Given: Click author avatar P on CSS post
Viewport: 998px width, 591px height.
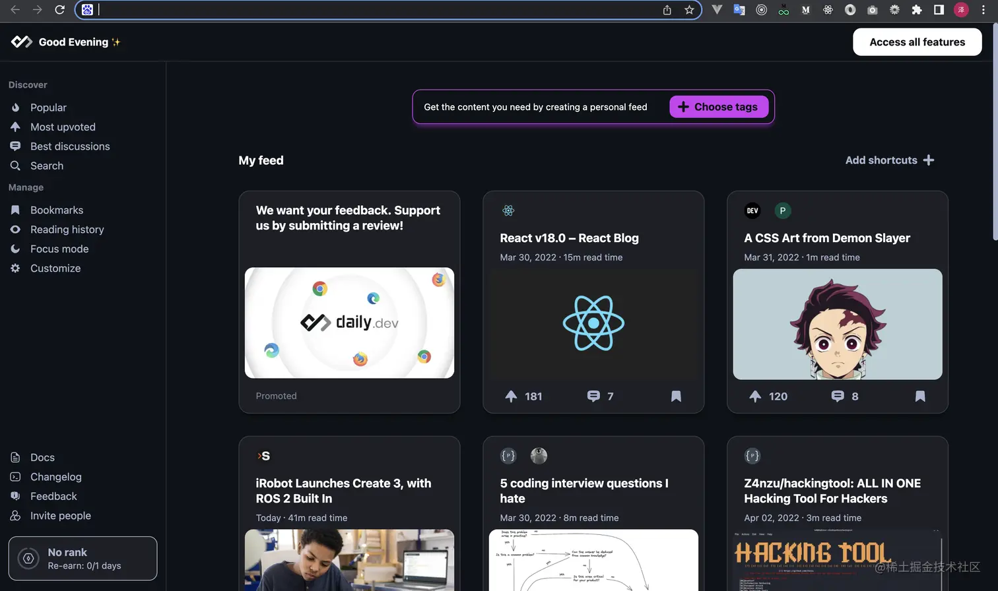Looking at the screenshot, I should coord(782,210).
